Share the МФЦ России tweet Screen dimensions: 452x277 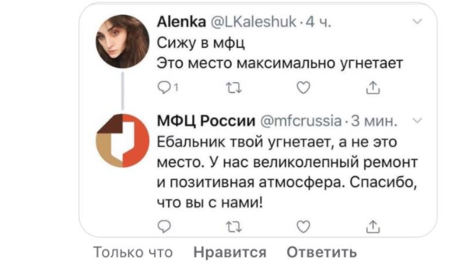(x=373, y=227)
